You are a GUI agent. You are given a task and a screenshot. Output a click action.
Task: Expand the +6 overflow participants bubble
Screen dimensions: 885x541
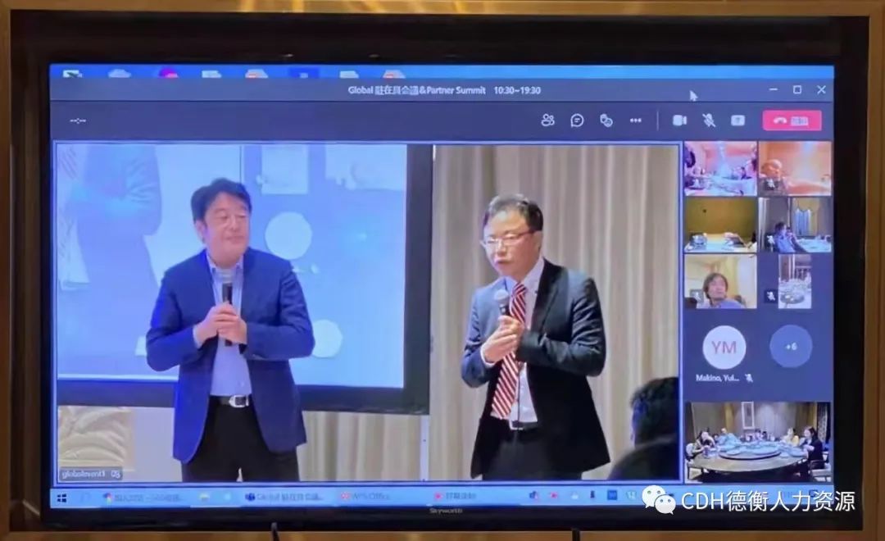[791, 346]
